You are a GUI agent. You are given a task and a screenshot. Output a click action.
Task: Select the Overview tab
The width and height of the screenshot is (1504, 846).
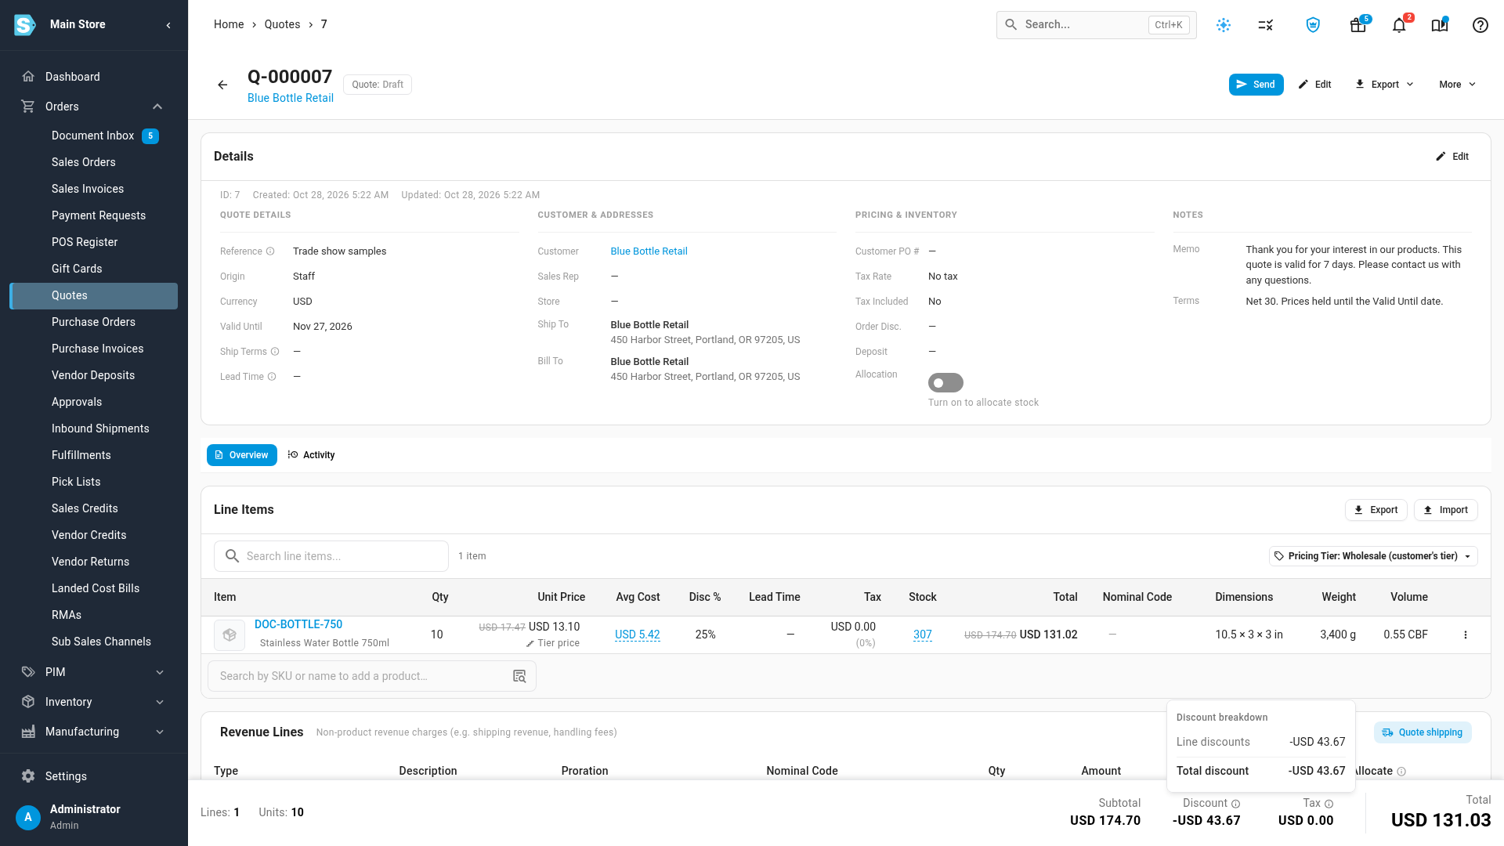pyautogui.click(x=242, y=455)
